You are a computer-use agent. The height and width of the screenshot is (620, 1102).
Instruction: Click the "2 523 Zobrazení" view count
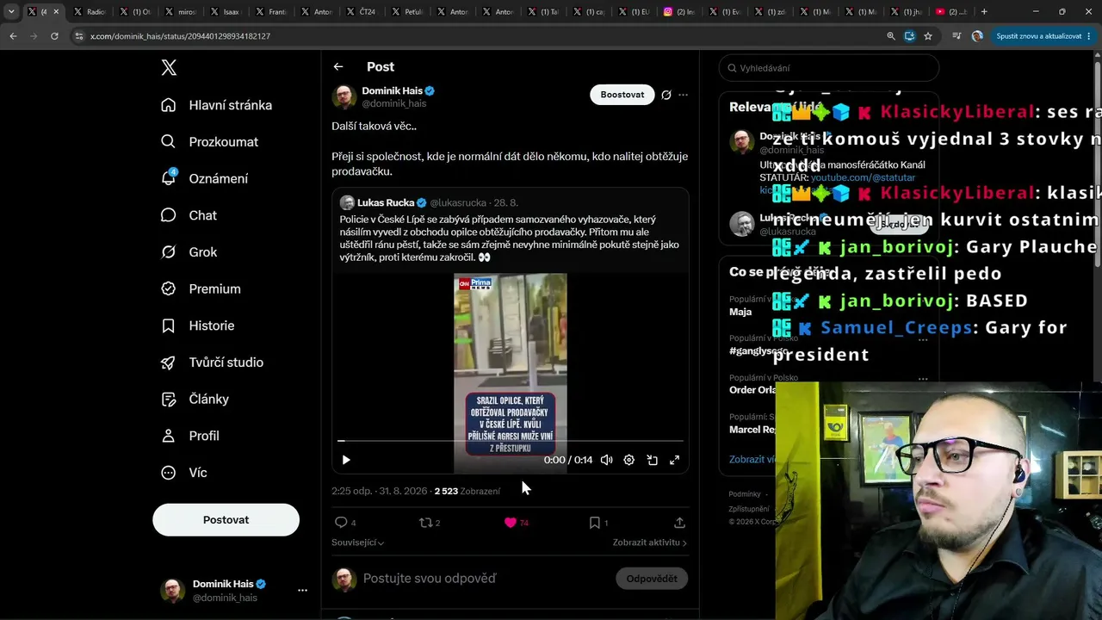(467, 491)
